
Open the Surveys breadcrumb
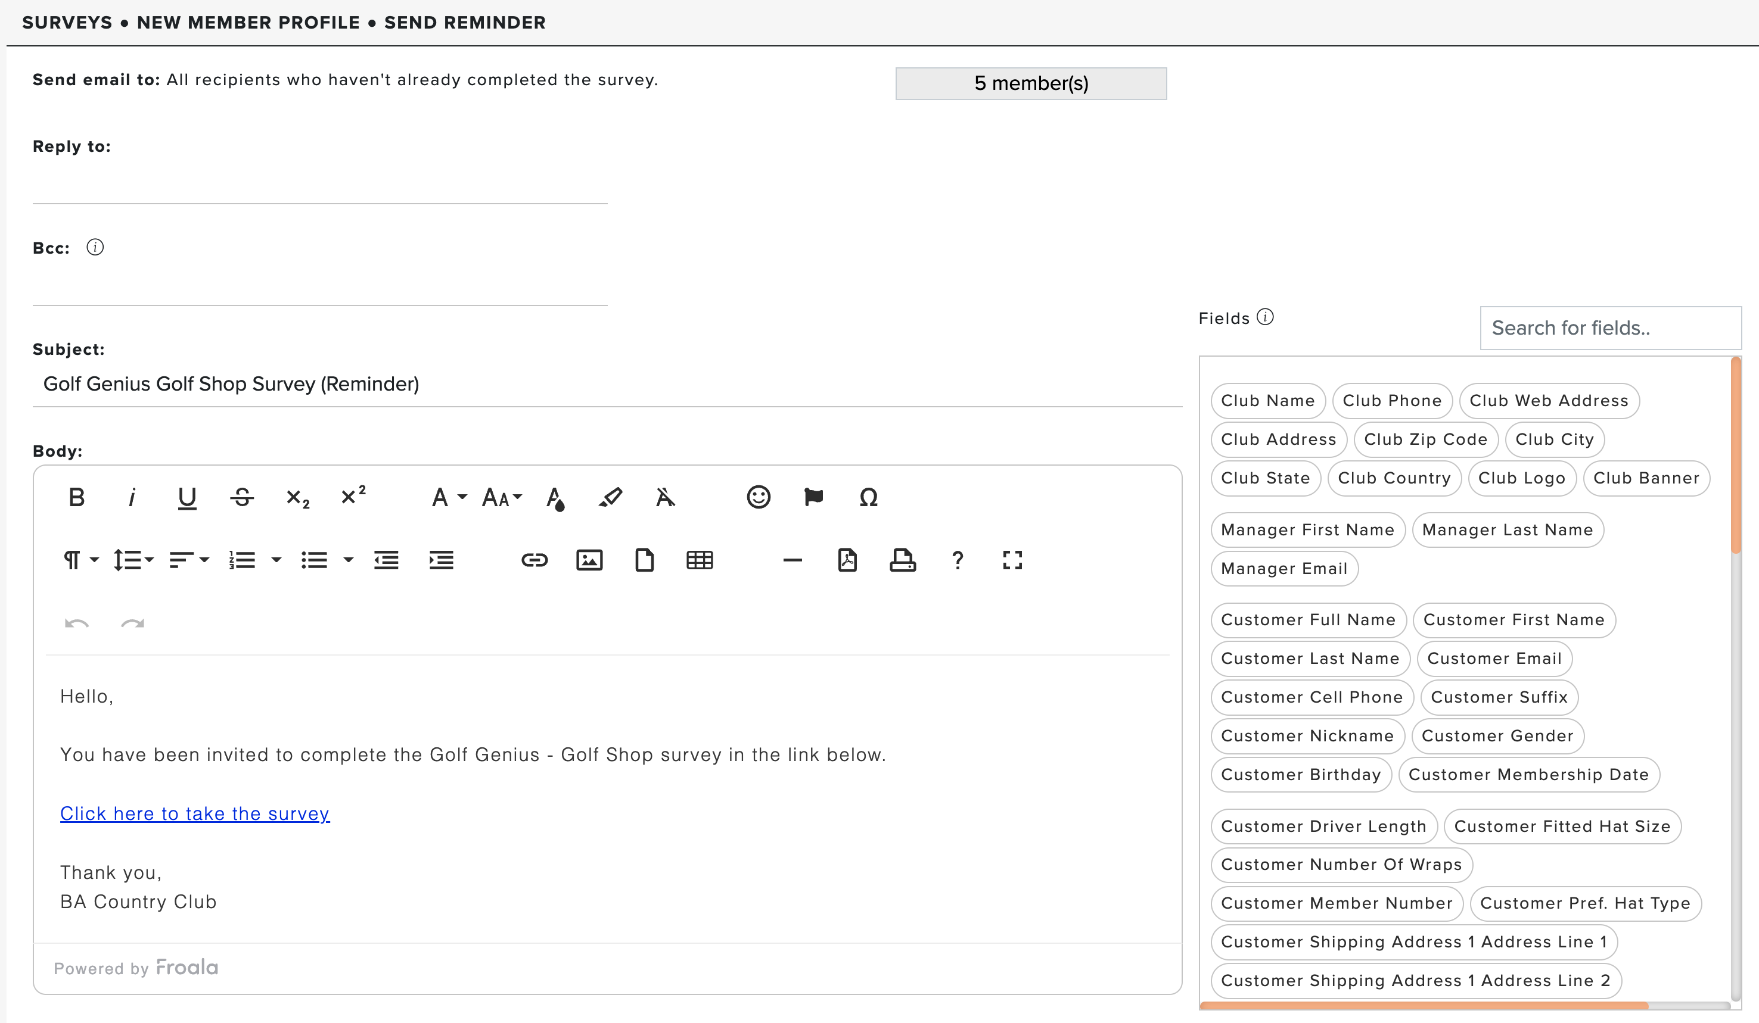click(67, 22)
